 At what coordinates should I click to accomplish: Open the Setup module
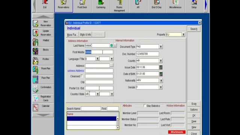pyautogui.click(x=194, y=6)
